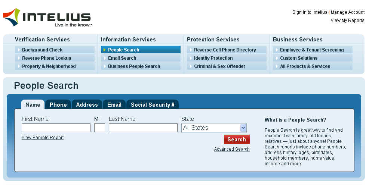Click the Intelius logo
366x185 pixels.
pyautogui.click(x=47, y=18)
